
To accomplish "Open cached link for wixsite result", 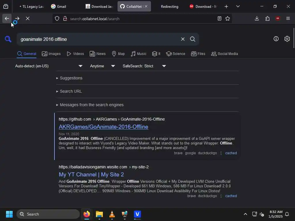I will (x=231, y=196).
